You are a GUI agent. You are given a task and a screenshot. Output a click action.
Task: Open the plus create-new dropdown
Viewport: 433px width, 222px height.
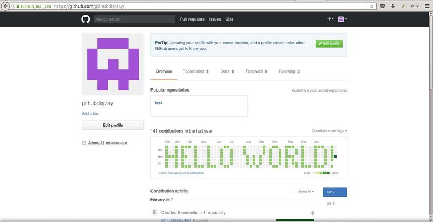coord(331,19)
